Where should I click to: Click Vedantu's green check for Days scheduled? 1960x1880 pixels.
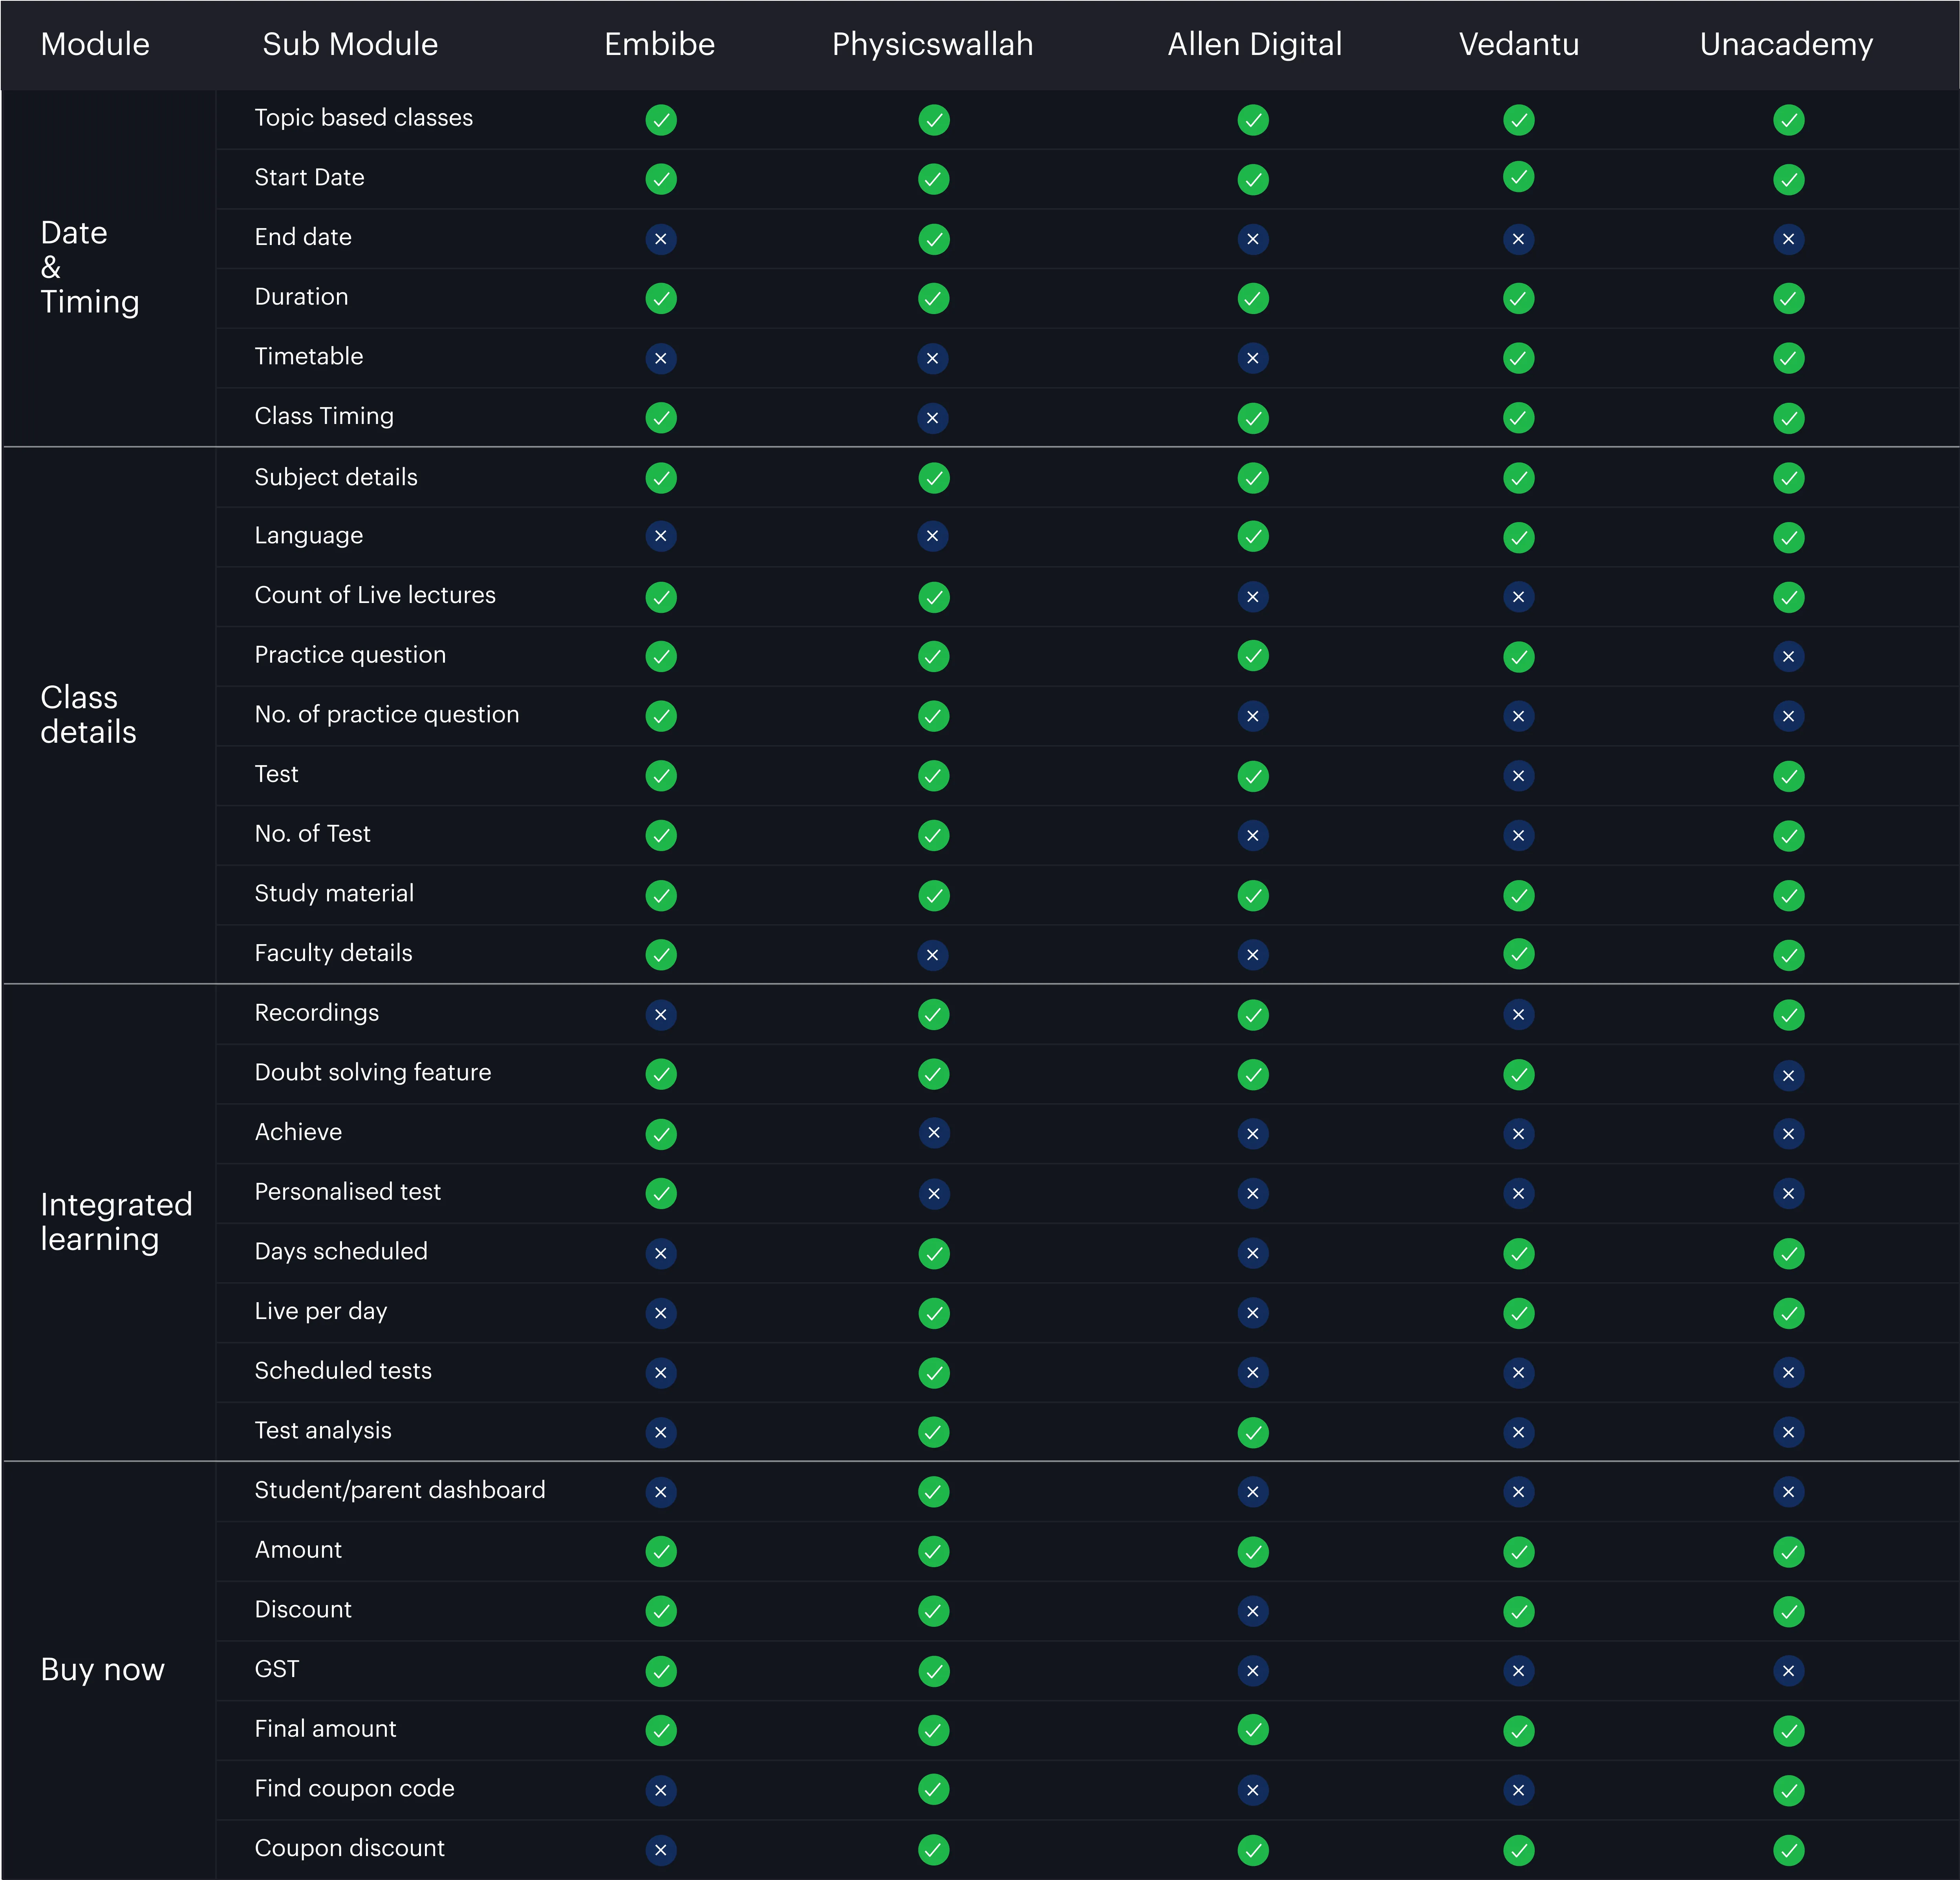click(1519, 1253)
